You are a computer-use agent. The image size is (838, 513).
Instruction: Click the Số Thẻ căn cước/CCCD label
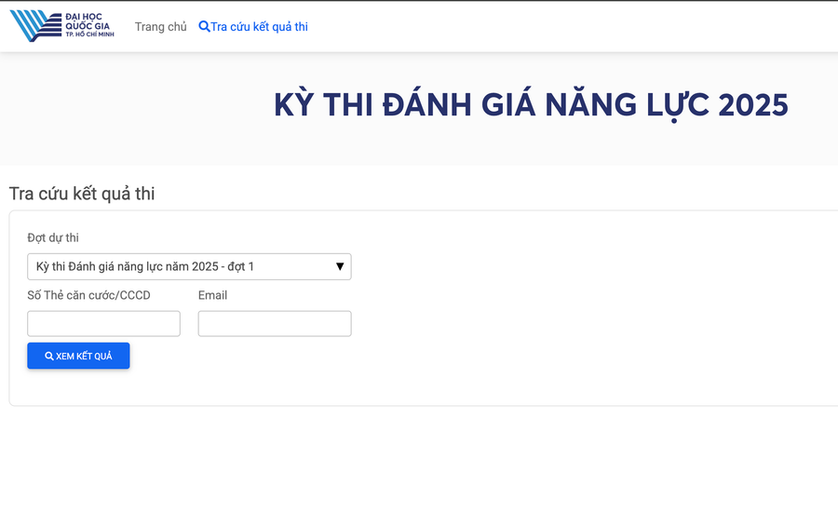[88, 295]
